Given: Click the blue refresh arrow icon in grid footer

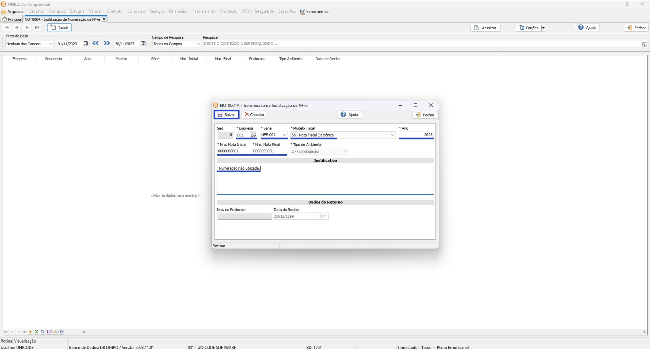Looking at the screenshot, I should [61, 332].
